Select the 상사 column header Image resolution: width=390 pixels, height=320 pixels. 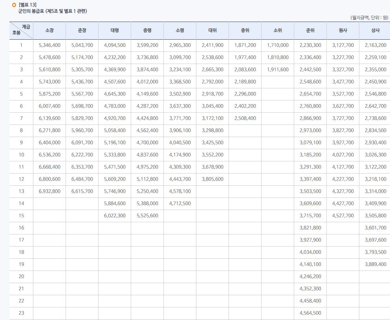(x=375, y=30)
